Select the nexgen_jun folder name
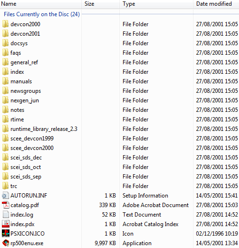This screenshot has height=248, width=239. [x=25, y=100]
